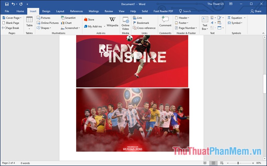267x166 pixels.
Task: Click the Wikipedia add-in
Action: [x=112, y=22]
